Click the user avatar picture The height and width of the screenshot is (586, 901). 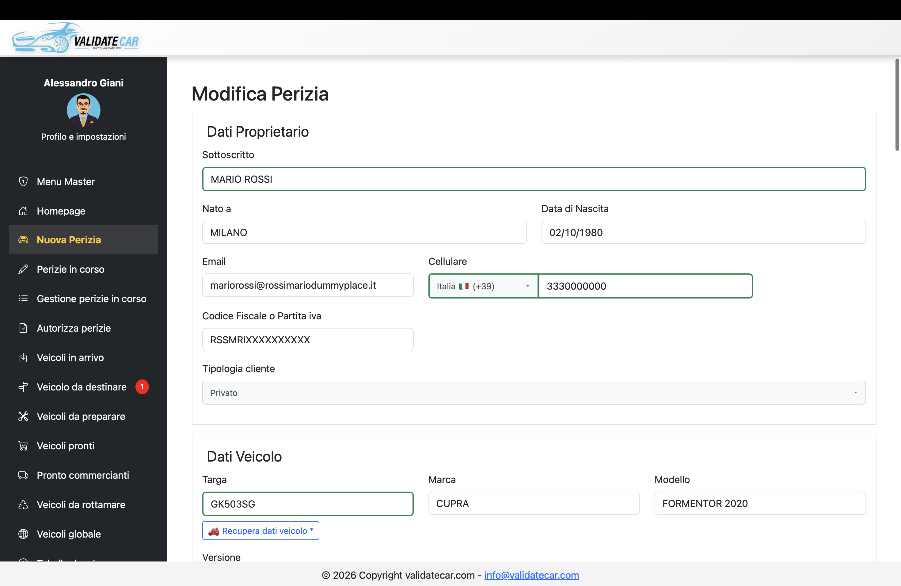83,110
